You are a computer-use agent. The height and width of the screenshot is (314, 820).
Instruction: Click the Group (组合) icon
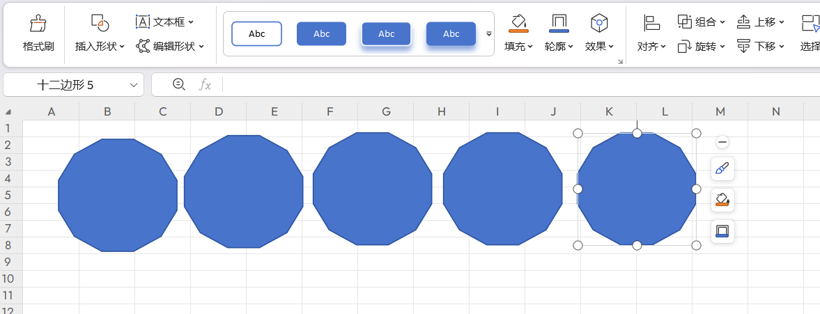[685, 22]
